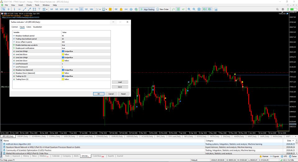
Task: Click the Trailing Down (X) Yellow swatch
Action: pyautogui.click(x=63, y=79)
